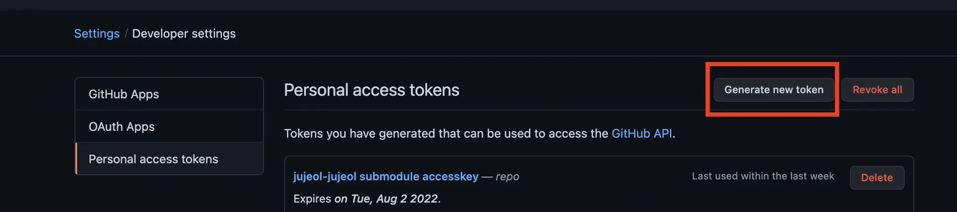Delete the jujeol-jujeol submodule accesskey token
Screen dimensions: 957x212
877,178
